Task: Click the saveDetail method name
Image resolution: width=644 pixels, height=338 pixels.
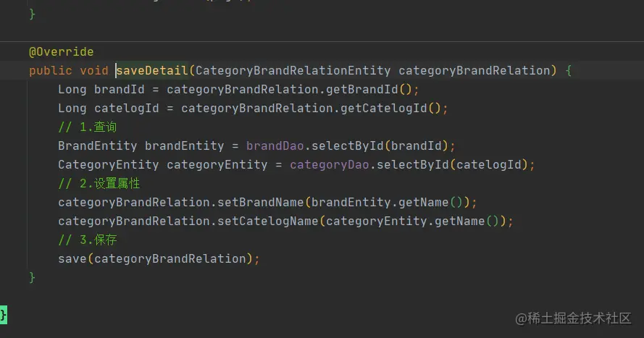Action: 152,70
